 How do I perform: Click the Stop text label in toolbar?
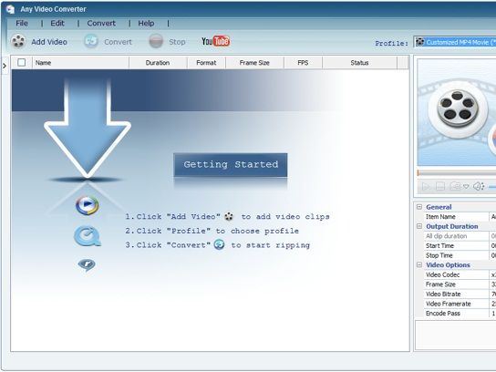(177, 42)
